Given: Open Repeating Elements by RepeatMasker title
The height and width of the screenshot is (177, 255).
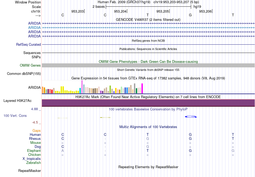Looking at the screenshot, I should [x=148, y=167].
